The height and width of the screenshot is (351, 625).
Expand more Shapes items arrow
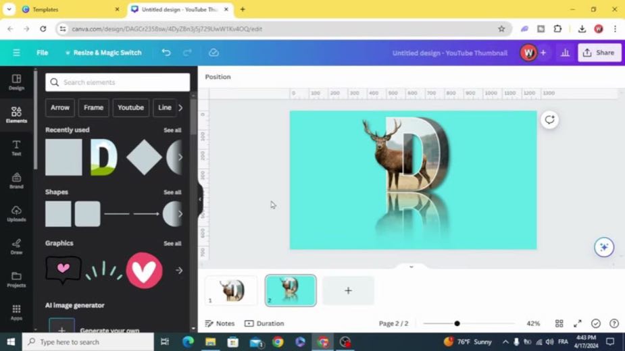(180, 214)
